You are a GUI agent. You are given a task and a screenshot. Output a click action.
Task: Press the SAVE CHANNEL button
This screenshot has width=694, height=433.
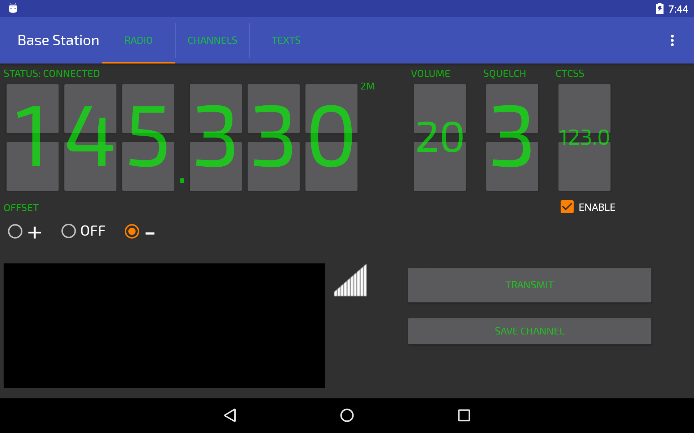click(530, 331)
